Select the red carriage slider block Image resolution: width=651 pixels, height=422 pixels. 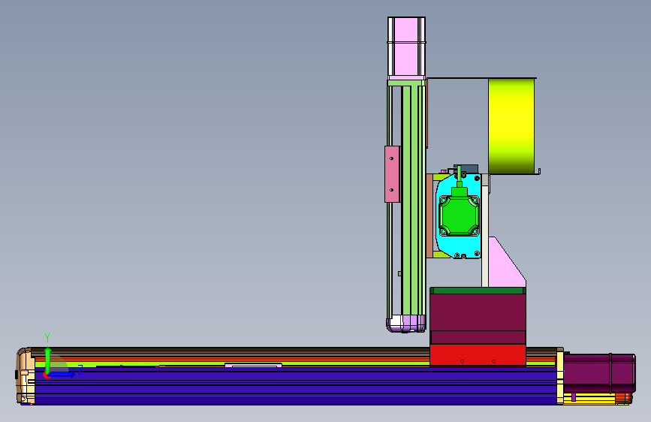tap(478, 354)
